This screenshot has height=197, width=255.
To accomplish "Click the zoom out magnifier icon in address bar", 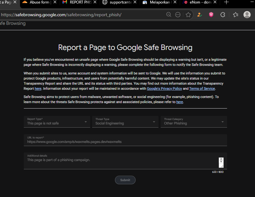I will point(169,15).
